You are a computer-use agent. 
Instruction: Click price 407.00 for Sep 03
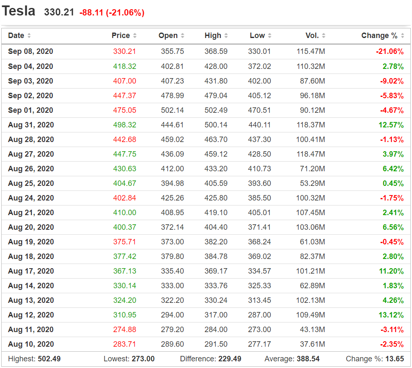tap(124, 81)
